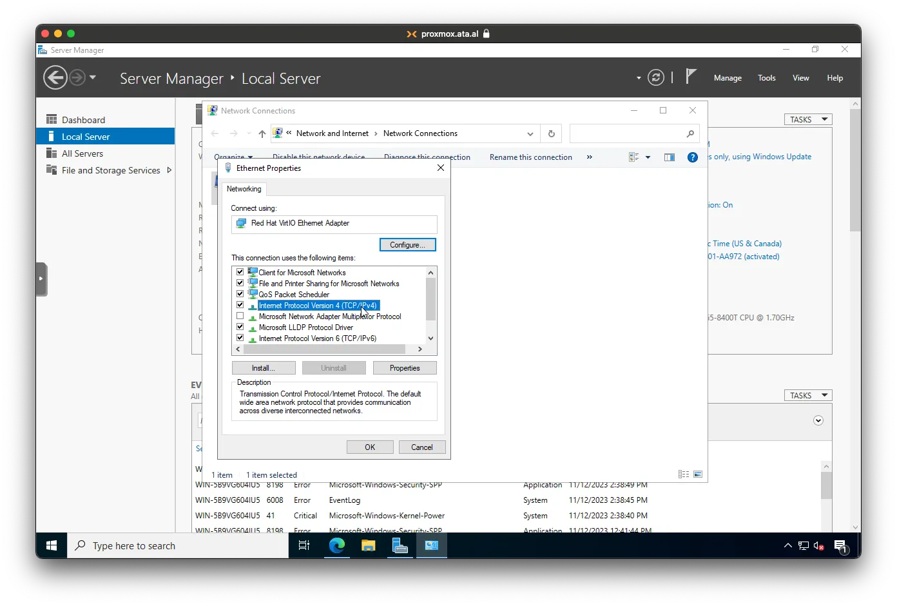Open the View menu
897x606 pixels.
[801, 78]
